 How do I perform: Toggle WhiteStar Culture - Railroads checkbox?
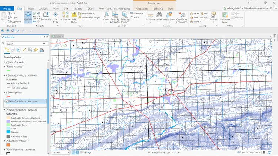7,75
